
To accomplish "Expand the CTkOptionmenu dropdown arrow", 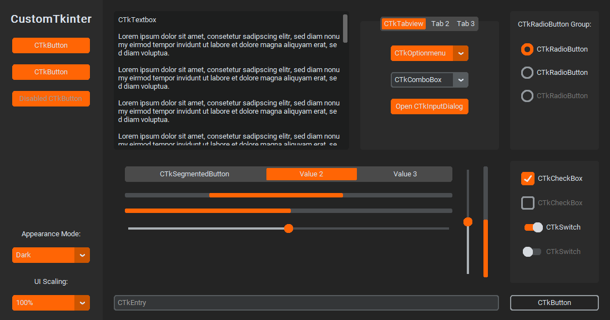I will (x=461, y=53).
